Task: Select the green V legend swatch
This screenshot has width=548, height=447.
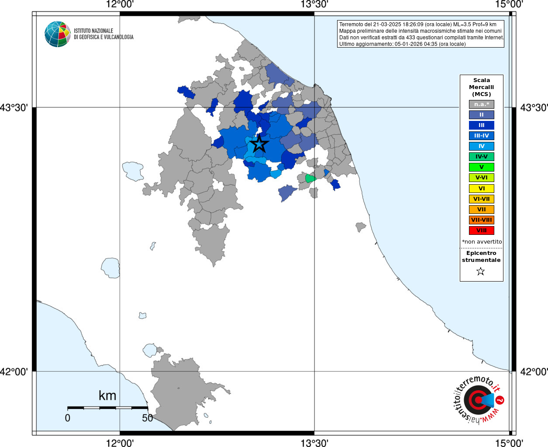Action: 481,167
